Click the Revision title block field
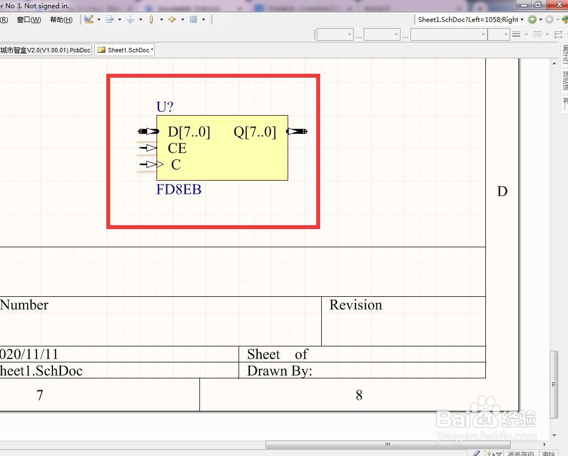568x456 pixels. pos(356,305)
